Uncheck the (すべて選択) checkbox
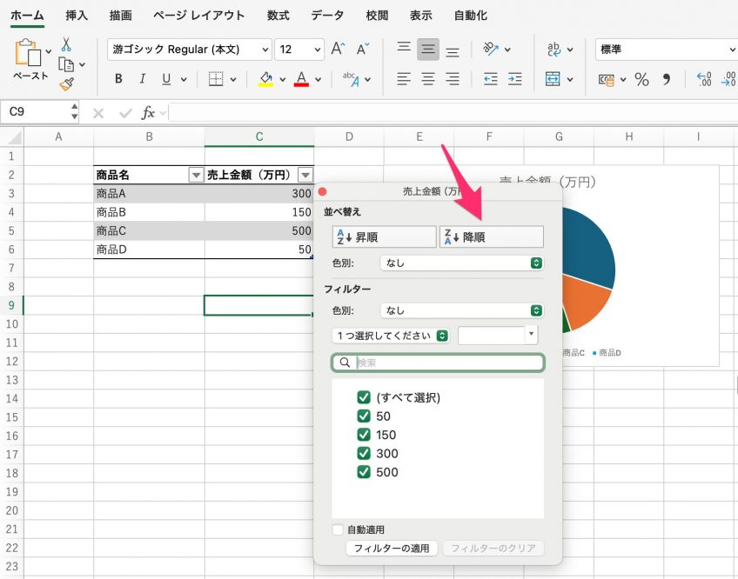 pyautogui.click(x=365, y=397)
